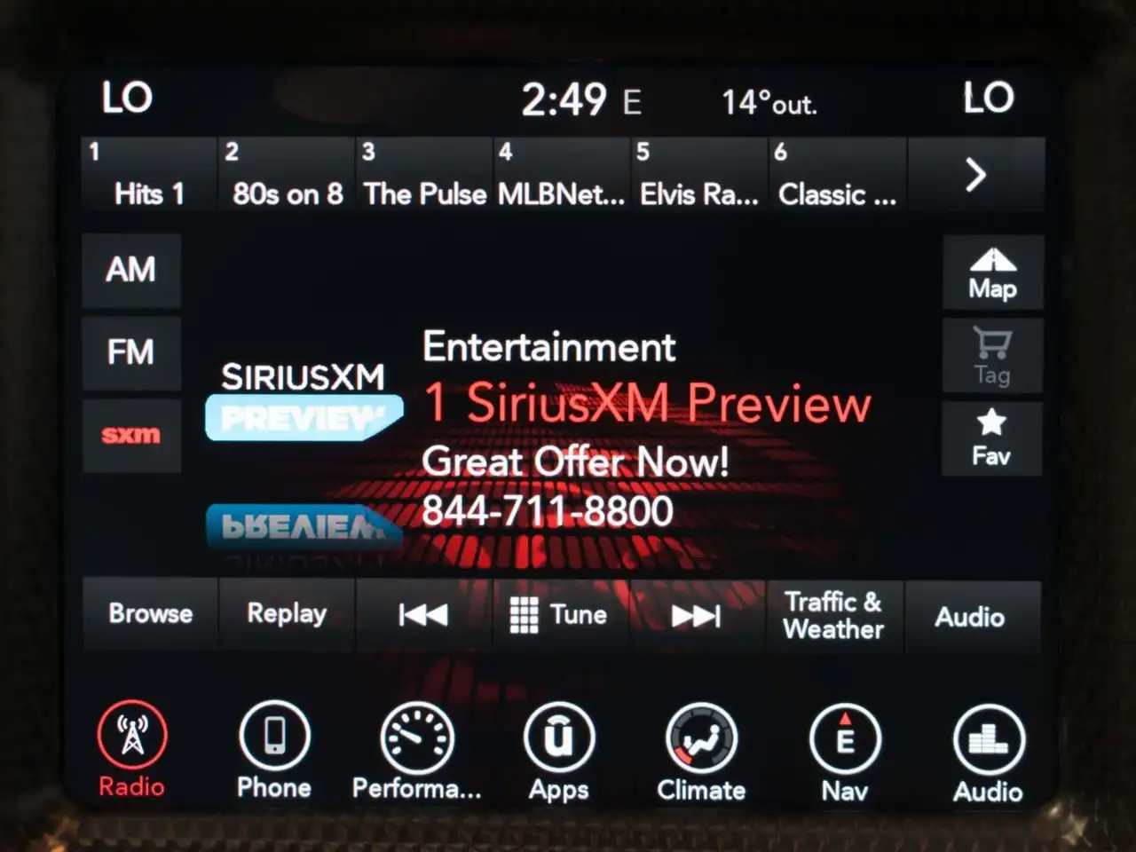The image size is (1136, 852).
Task: Open Replay controls
Action: [287, 613]
